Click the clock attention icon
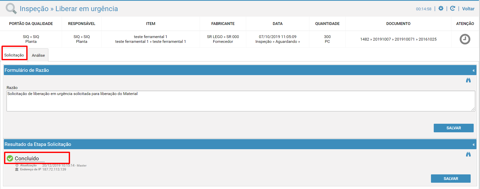This screenshot has height=189, width=480. click(465, 39)
